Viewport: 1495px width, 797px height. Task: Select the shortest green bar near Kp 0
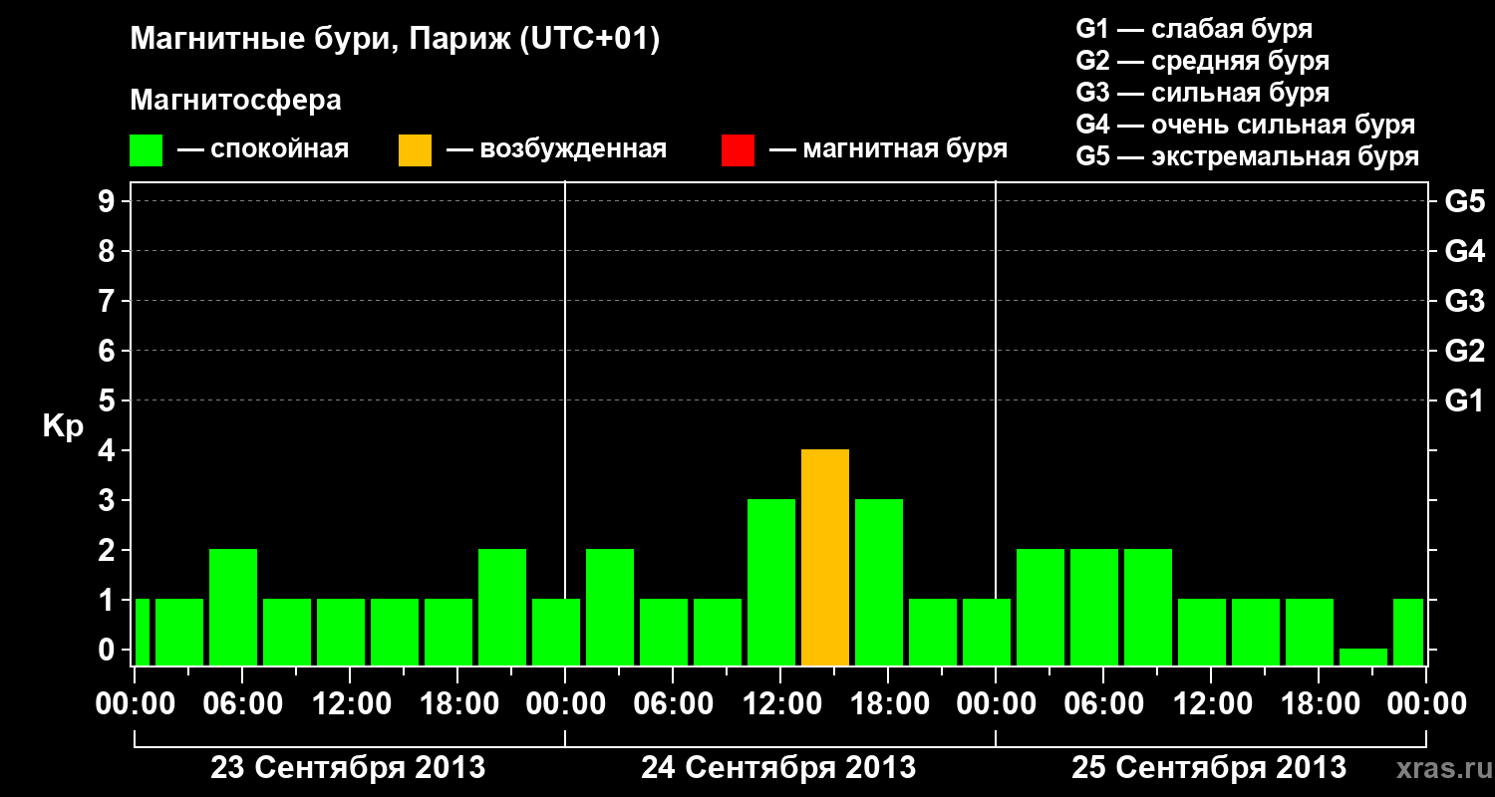1363,657
